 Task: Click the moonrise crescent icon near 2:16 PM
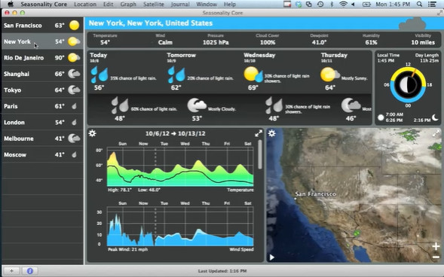[x=435, y=117]
